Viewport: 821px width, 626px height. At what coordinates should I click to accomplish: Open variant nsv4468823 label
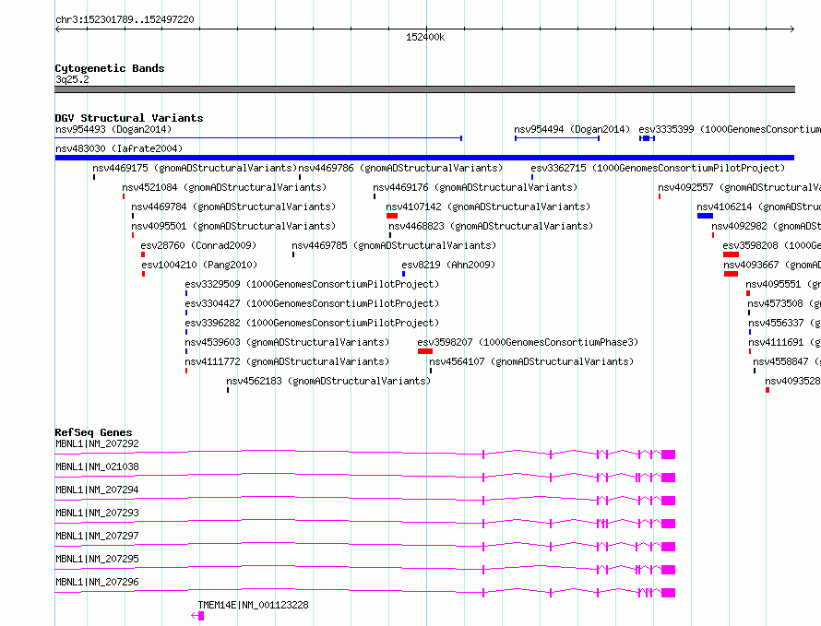pos(491,226)
